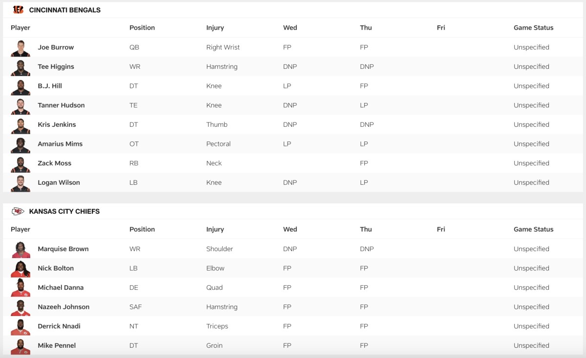Open Marquise Brown's headshot thumbnail
The height and width of the screenshot is (358, 586).
(x=21, y=249)
